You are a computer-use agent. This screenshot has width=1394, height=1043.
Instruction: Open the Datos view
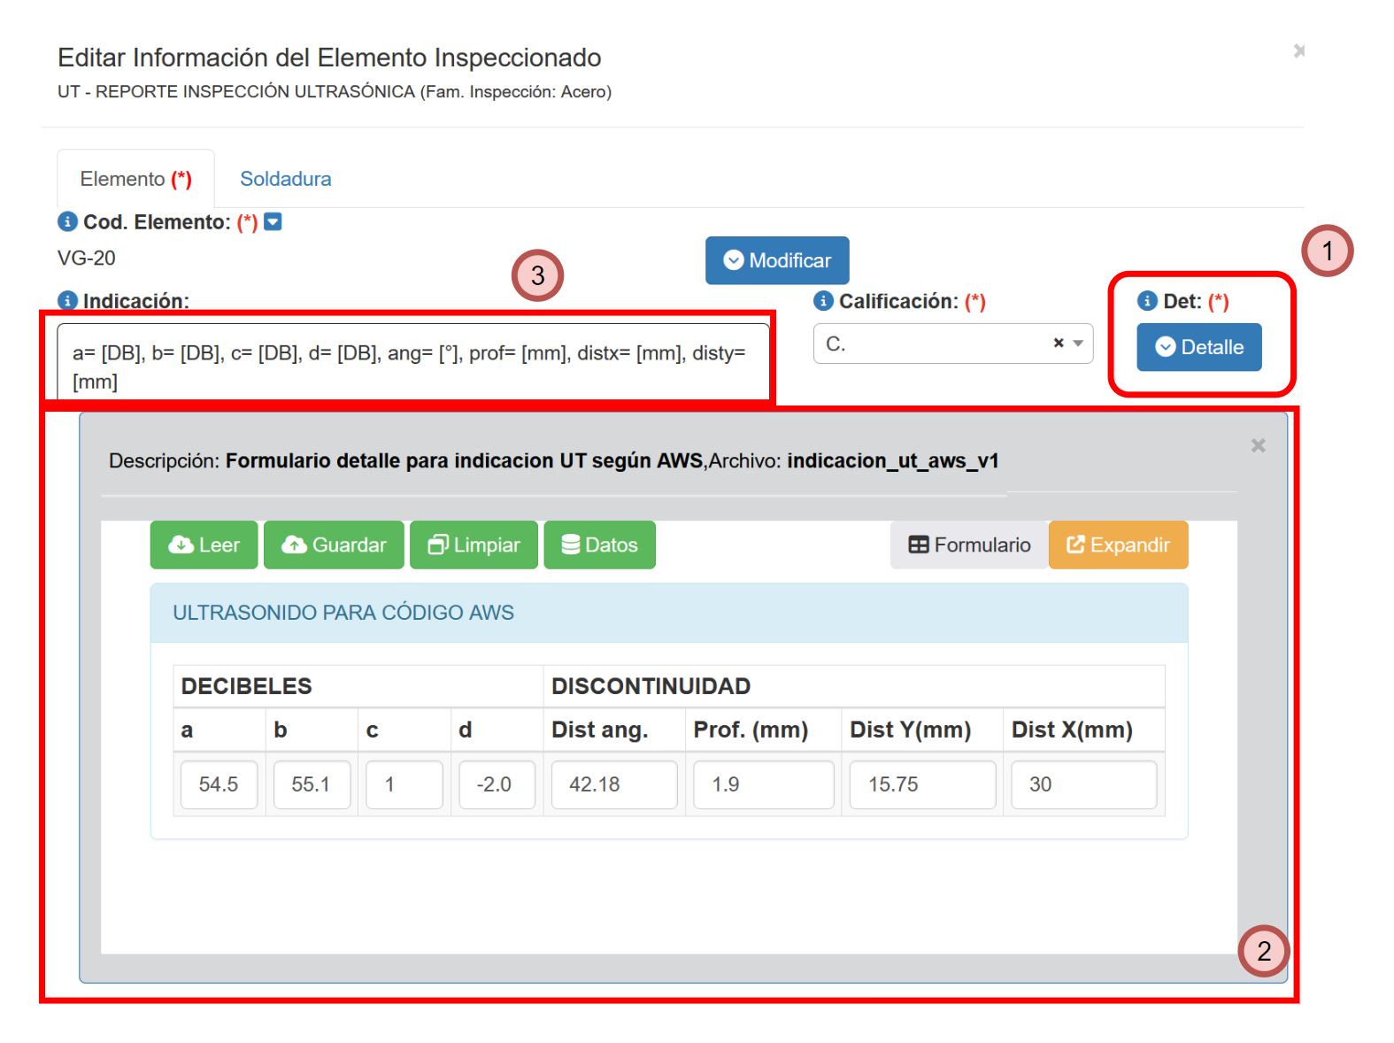coord(599,545)
